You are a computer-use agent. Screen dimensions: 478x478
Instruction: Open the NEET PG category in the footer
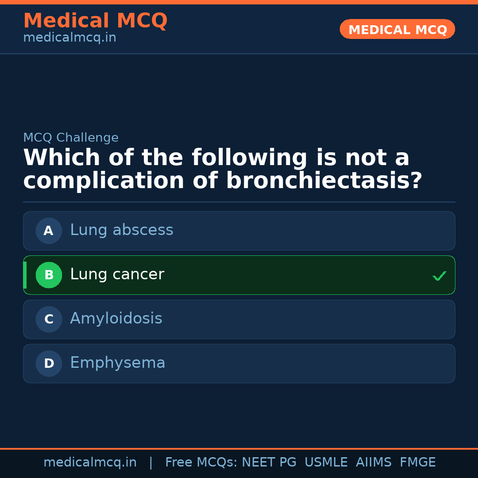point(269,462)
